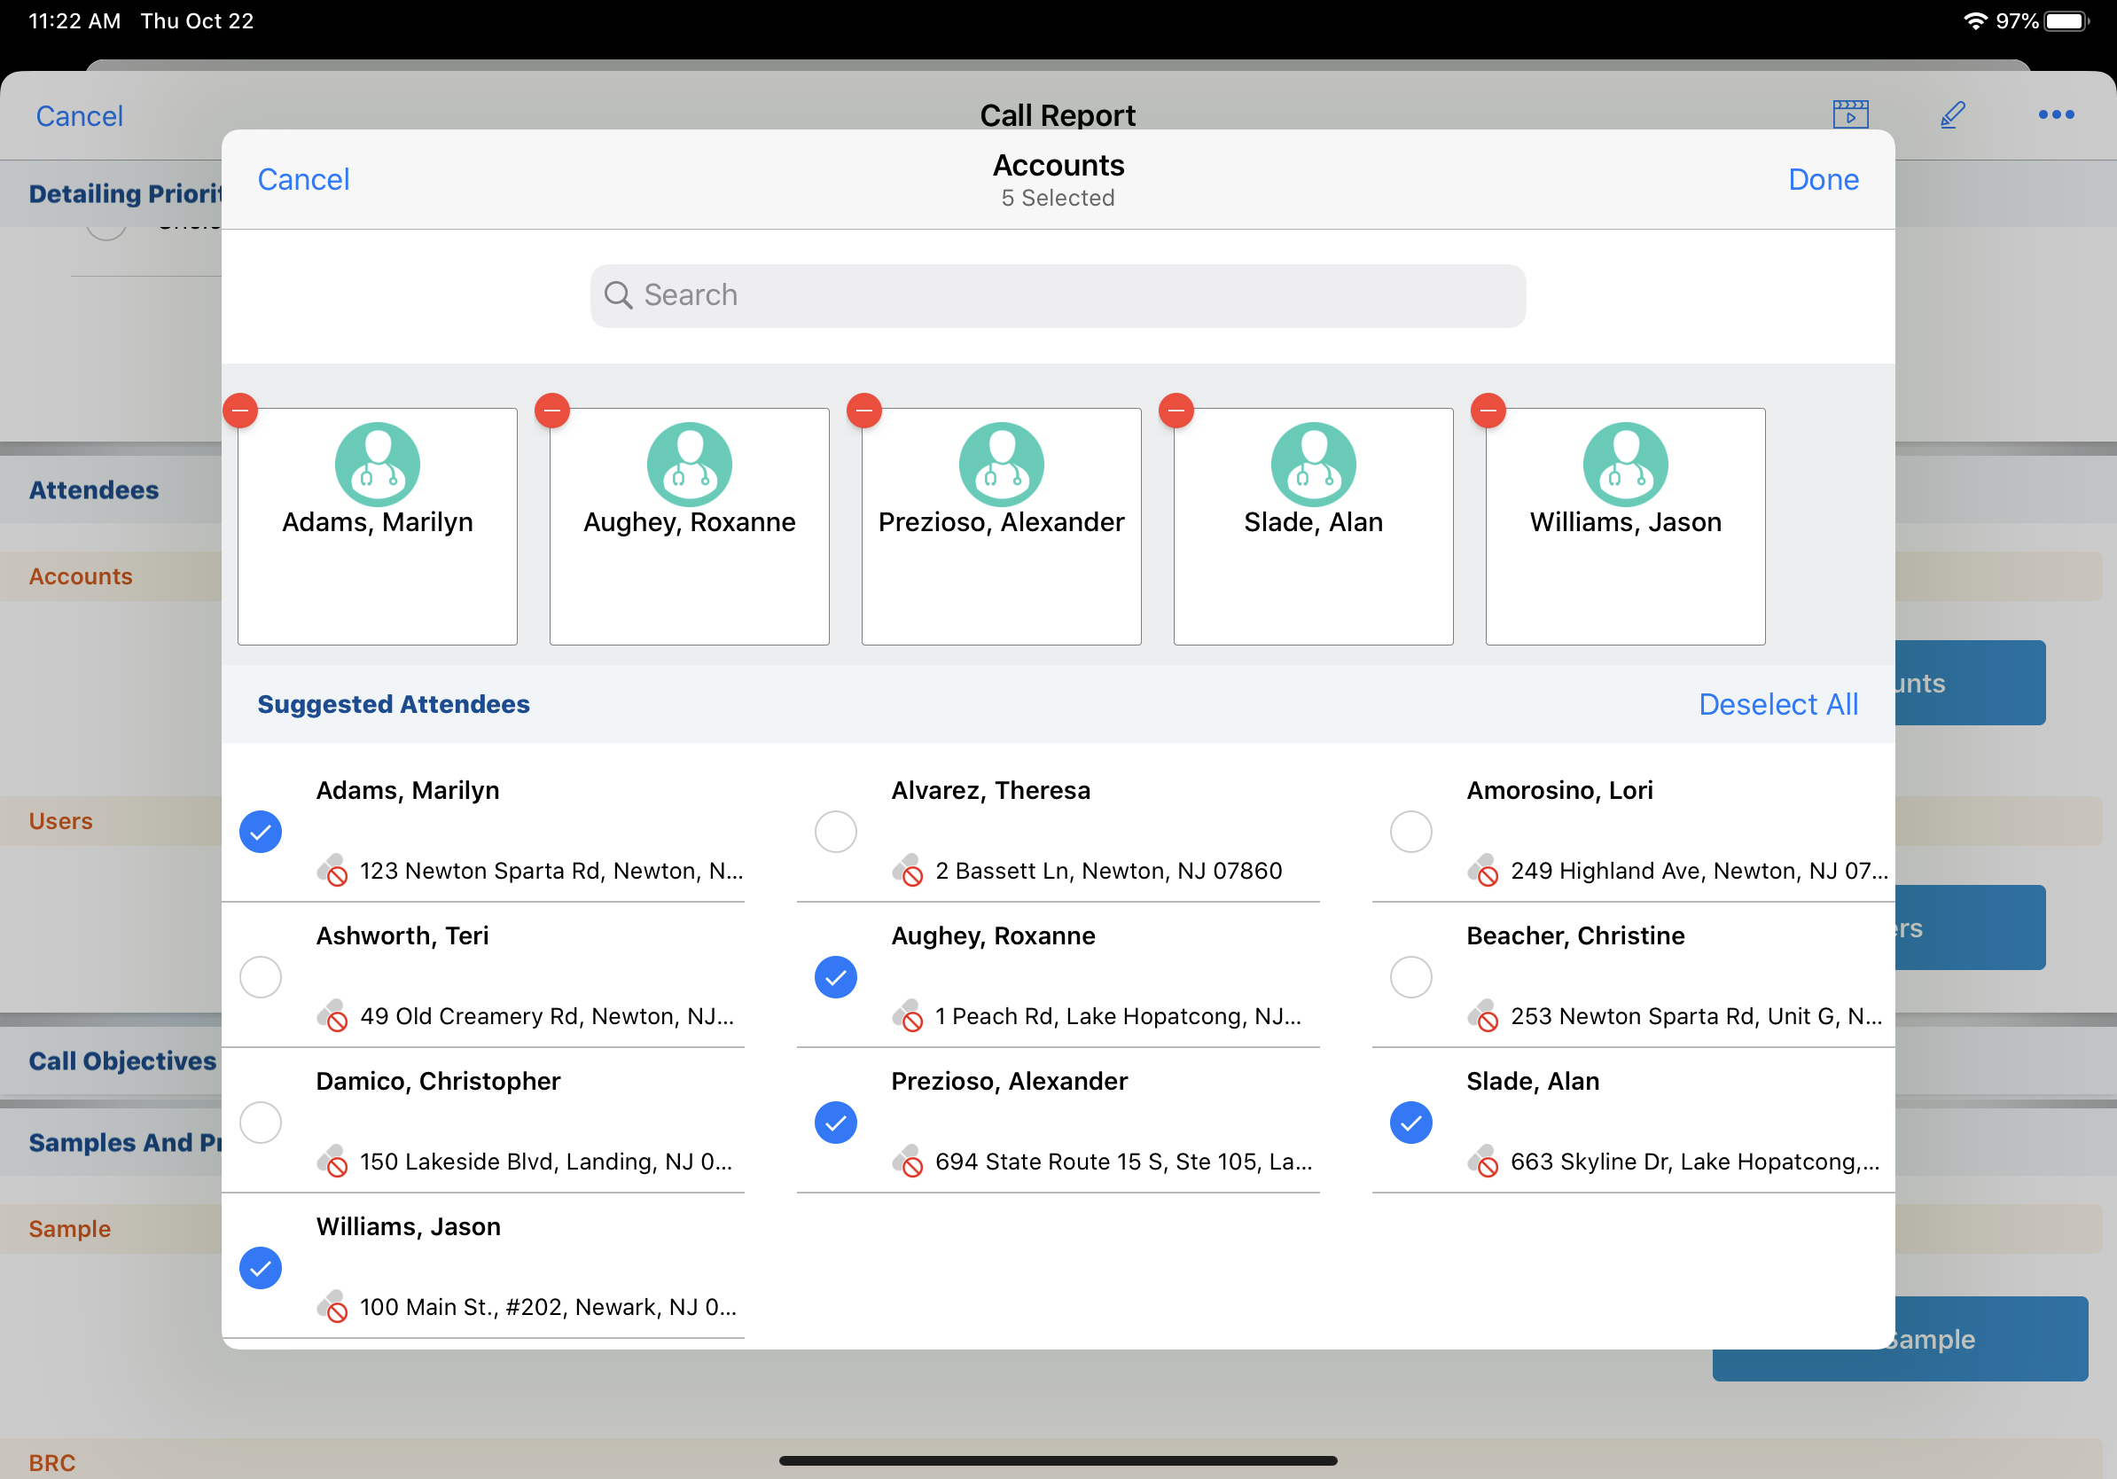Select Amorosino, Lori as attendee
The height and width of the screenshot is (1479, 2117).
[1410, 832]
